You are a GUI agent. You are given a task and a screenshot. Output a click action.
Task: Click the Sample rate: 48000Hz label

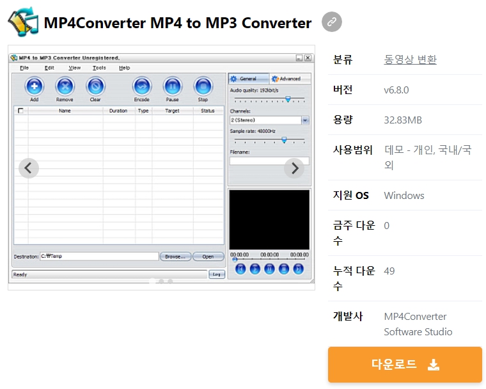pos(253,131)
